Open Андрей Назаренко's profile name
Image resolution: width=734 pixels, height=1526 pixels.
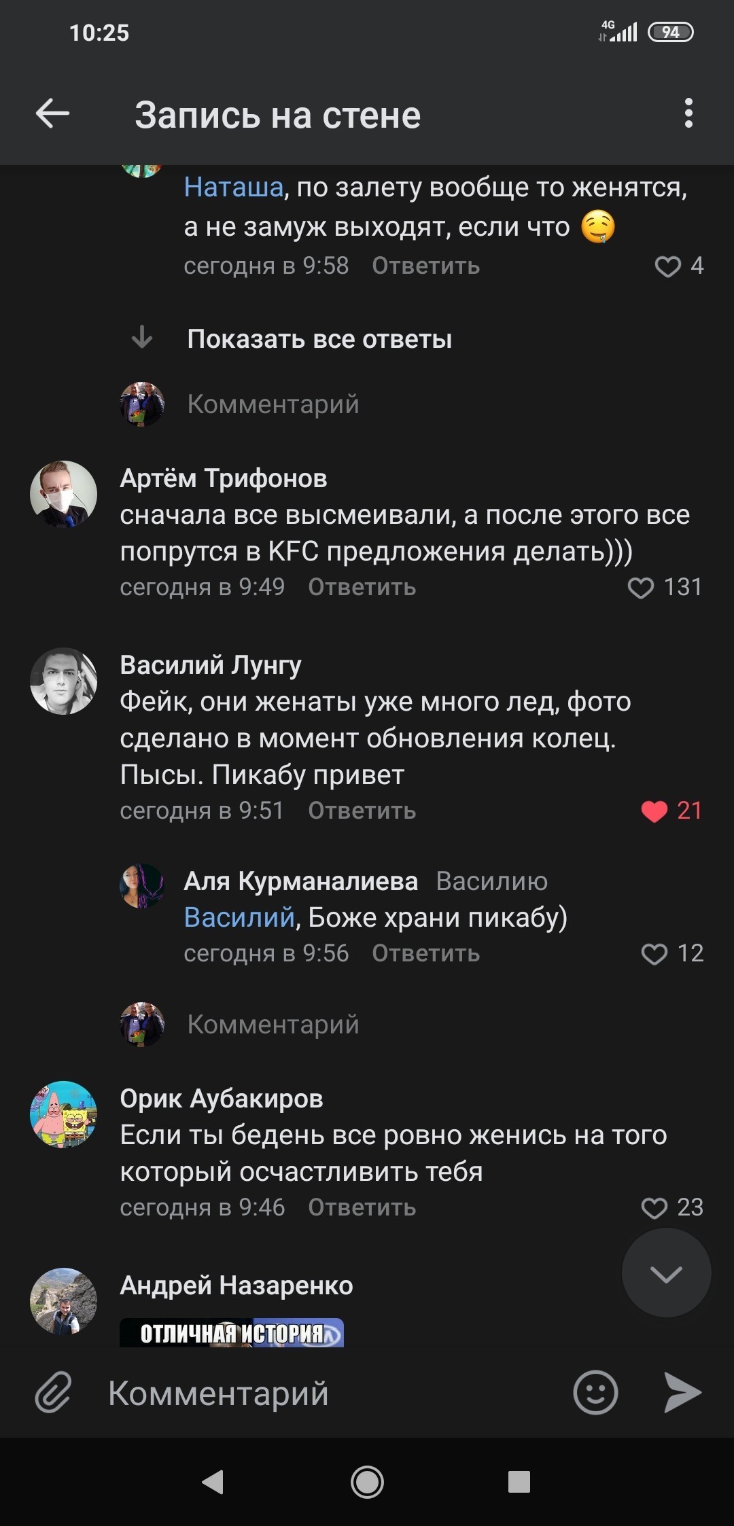click(237, 1285)
